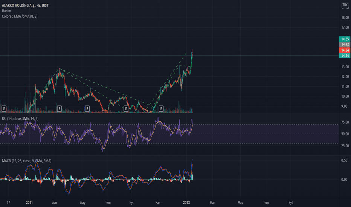The image size is (351, 207).
Task: Open the earnings E marker near May 2021
Action: coord(87,109)
